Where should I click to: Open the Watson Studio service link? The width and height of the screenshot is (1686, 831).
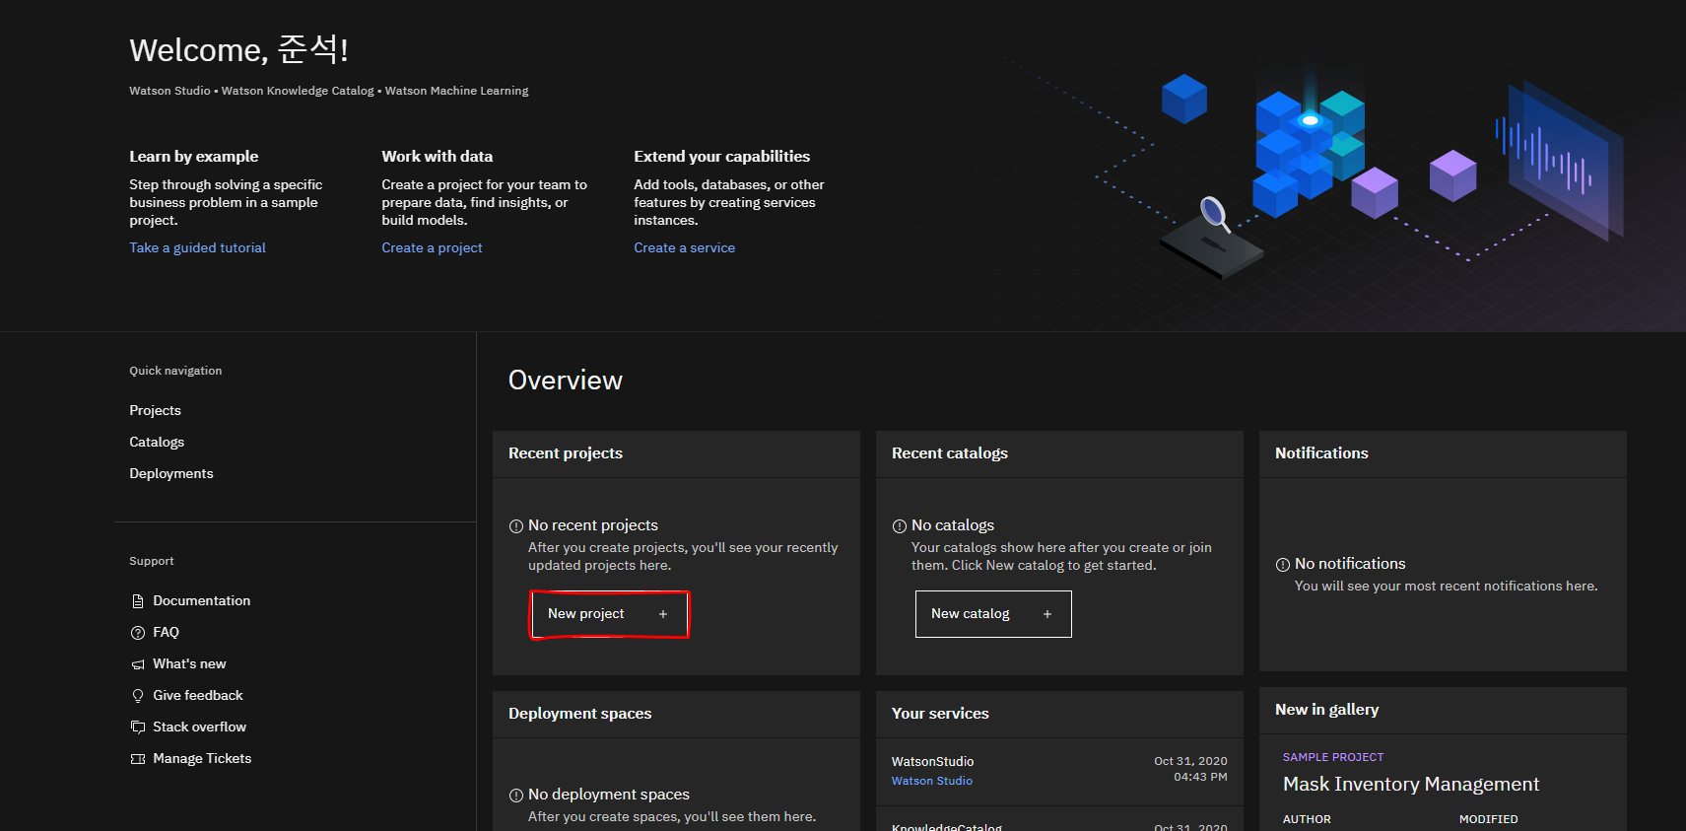[932, 781]
